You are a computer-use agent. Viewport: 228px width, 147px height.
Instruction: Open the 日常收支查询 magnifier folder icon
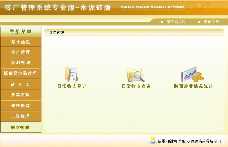coord(136,75)
